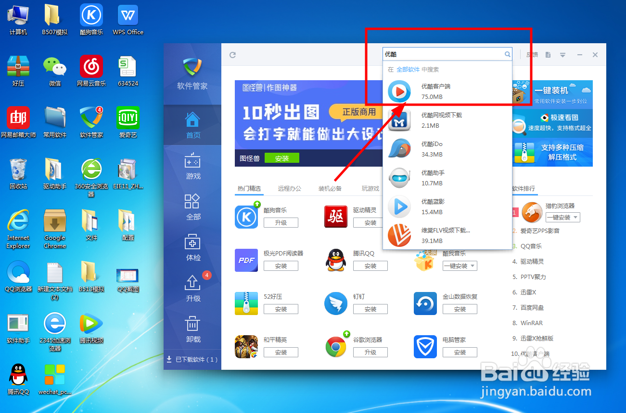Click the 钉钉 app icon
The image size is (626, 413).
[336, 304]
